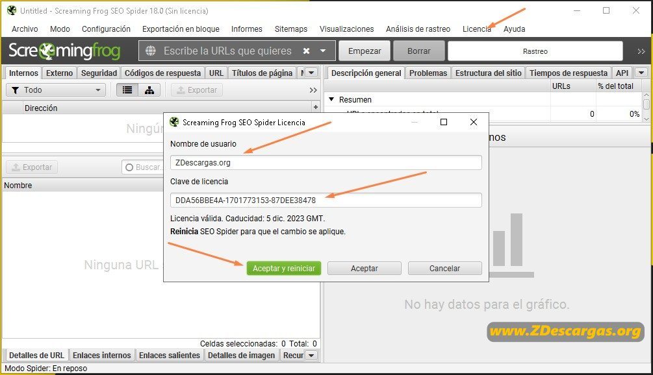Open the Sitemaps menu
Image resolution: width=653 pixels, height=375 pixels.
(x=290, y=29)
